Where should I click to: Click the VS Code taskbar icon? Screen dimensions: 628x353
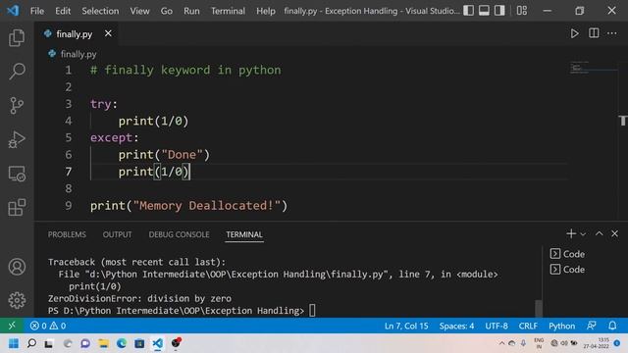(x=157, y=343)
